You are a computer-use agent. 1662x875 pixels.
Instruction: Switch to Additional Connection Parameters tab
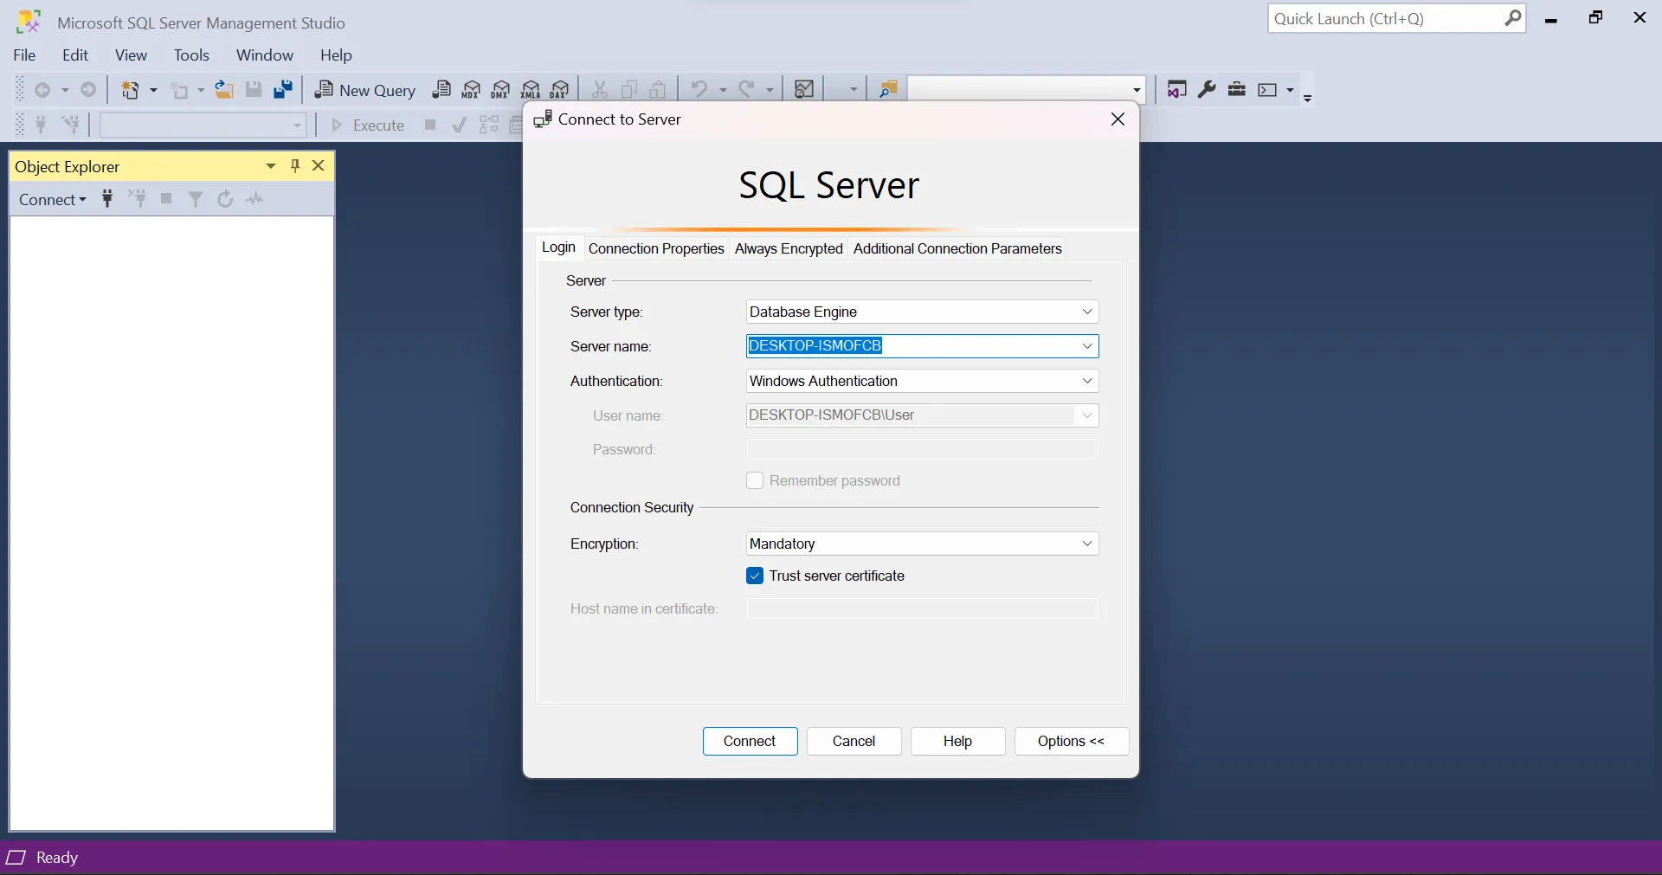pyautogui.click(x=957, y=249)
